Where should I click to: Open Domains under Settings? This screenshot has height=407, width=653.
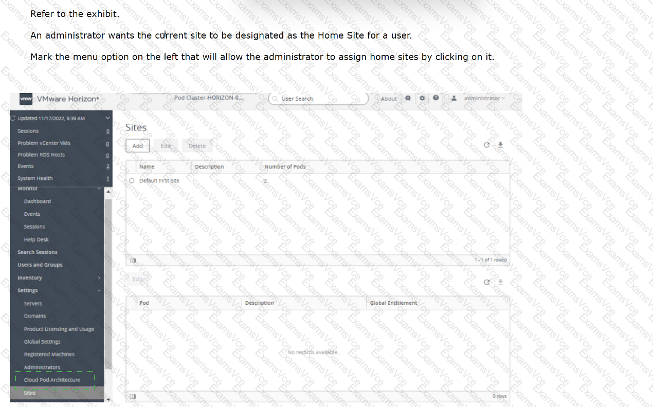pos(35,316)
